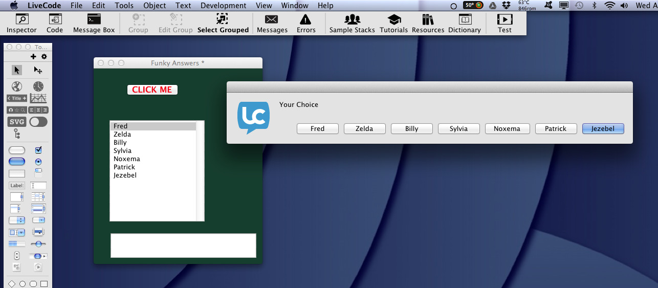The image size is (658, 288).
Task: Choose the scrollbar control in palette
Action: tap(38, 255)
